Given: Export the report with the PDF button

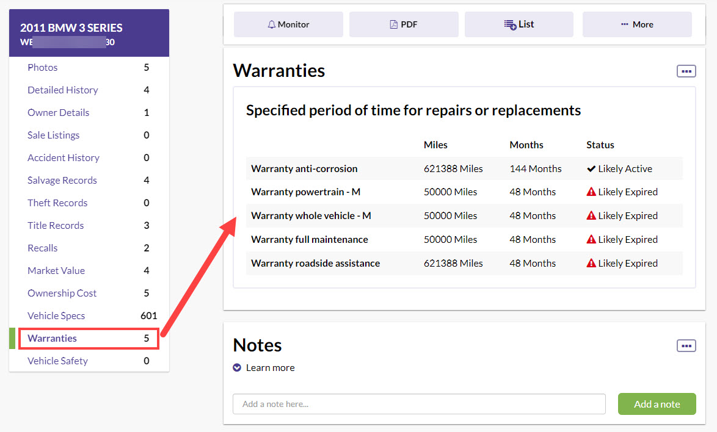Looking at the screenshot, I should click(x=403, y=24).
